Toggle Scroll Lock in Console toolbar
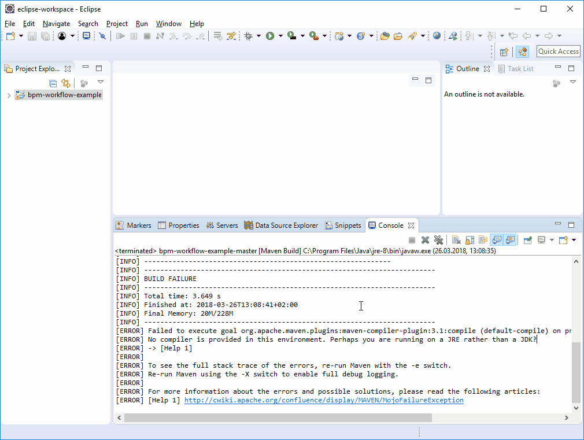 click(470, 240)
